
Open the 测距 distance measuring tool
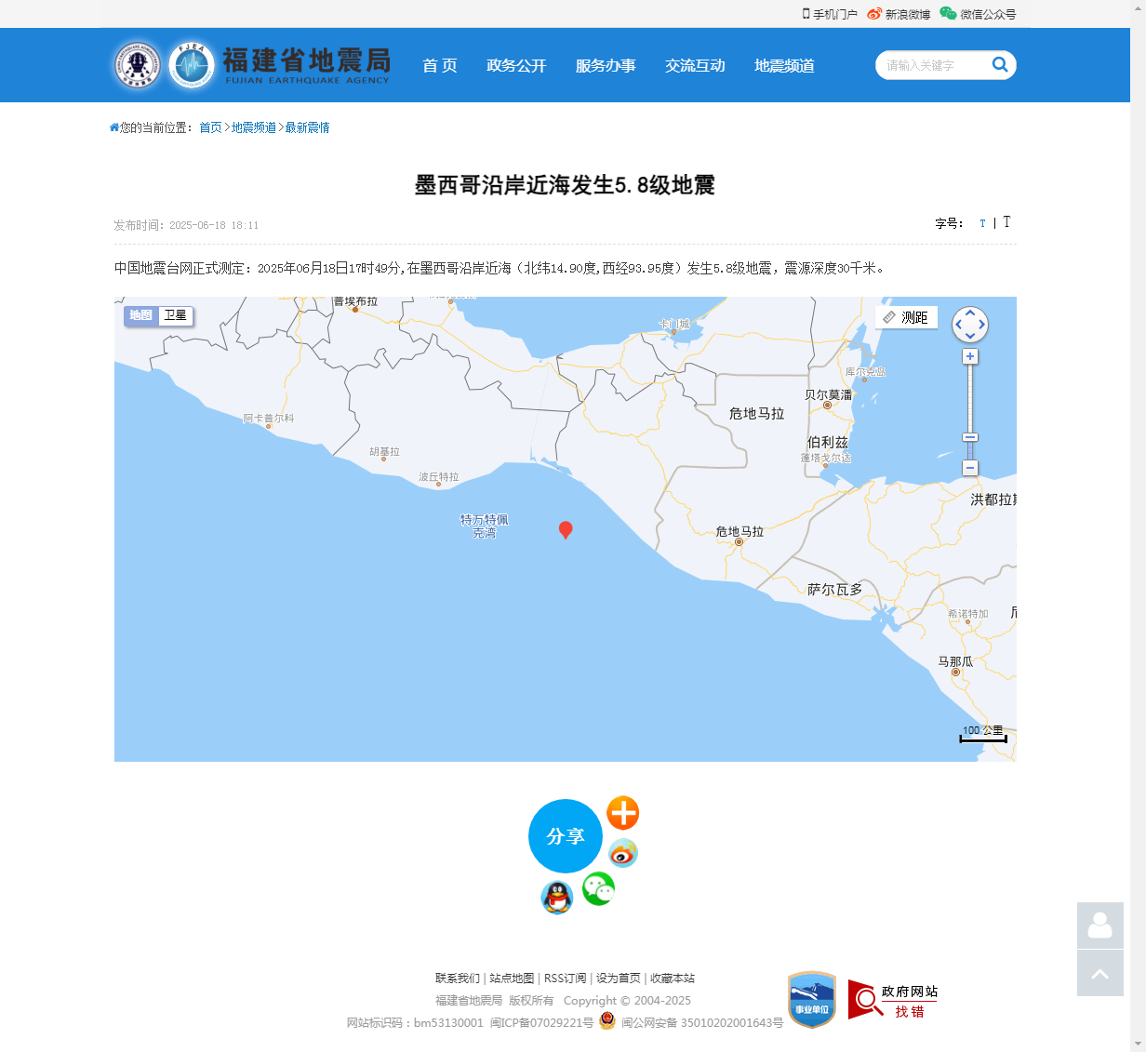click(x=906, y=318)
